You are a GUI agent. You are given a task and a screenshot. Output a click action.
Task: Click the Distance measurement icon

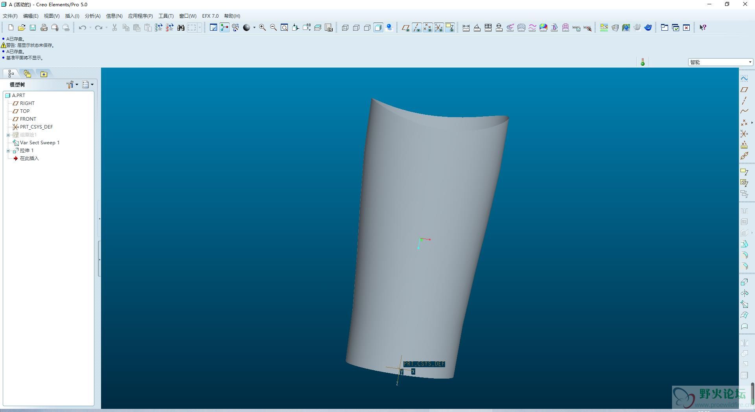pos(466,28)
